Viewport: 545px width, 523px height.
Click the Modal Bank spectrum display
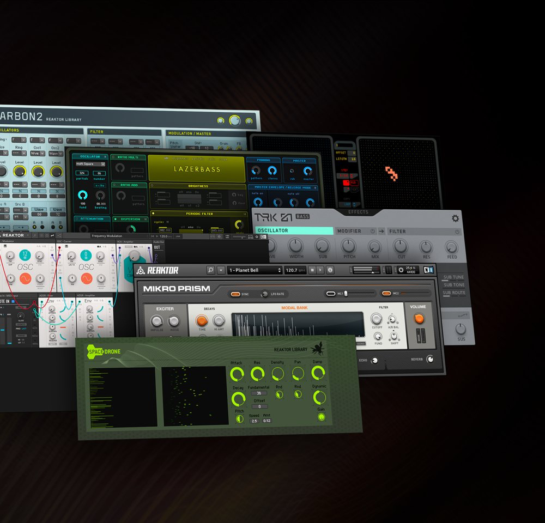click(x=298, y=324)
